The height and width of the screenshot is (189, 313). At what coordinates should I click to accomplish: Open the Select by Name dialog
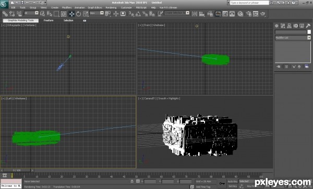point(50,14)
